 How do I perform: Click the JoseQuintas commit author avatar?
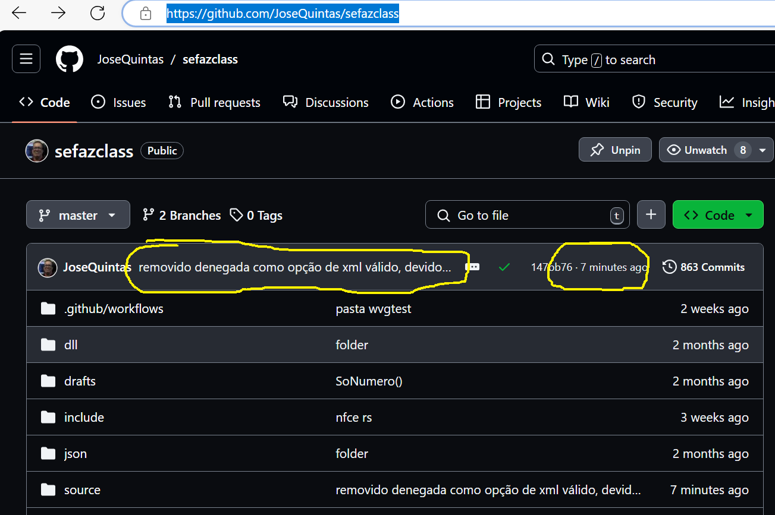[x=48, y=267]
